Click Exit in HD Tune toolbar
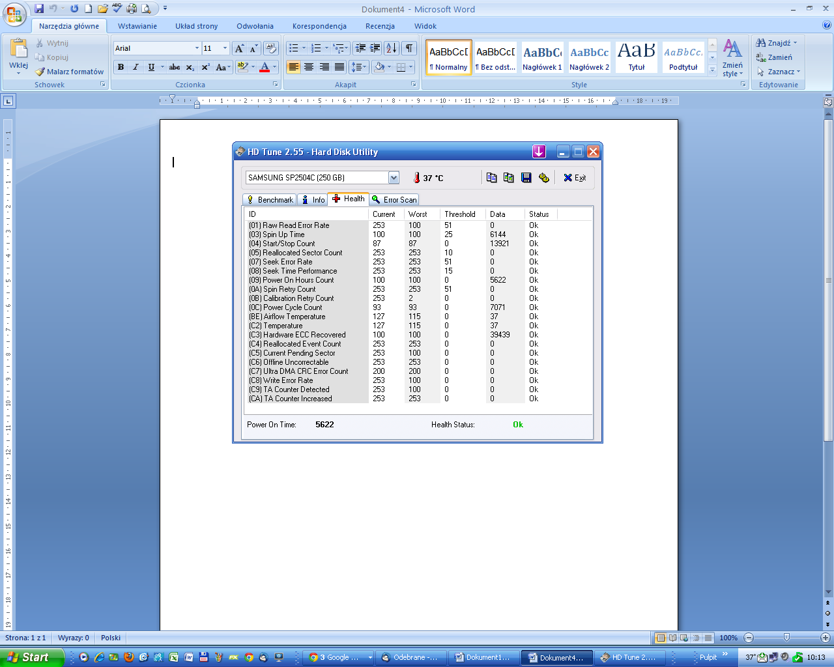 click(x=575, y=178)
